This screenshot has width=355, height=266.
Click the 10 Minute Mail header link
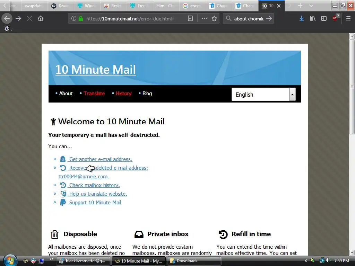(x=96, y=69)
